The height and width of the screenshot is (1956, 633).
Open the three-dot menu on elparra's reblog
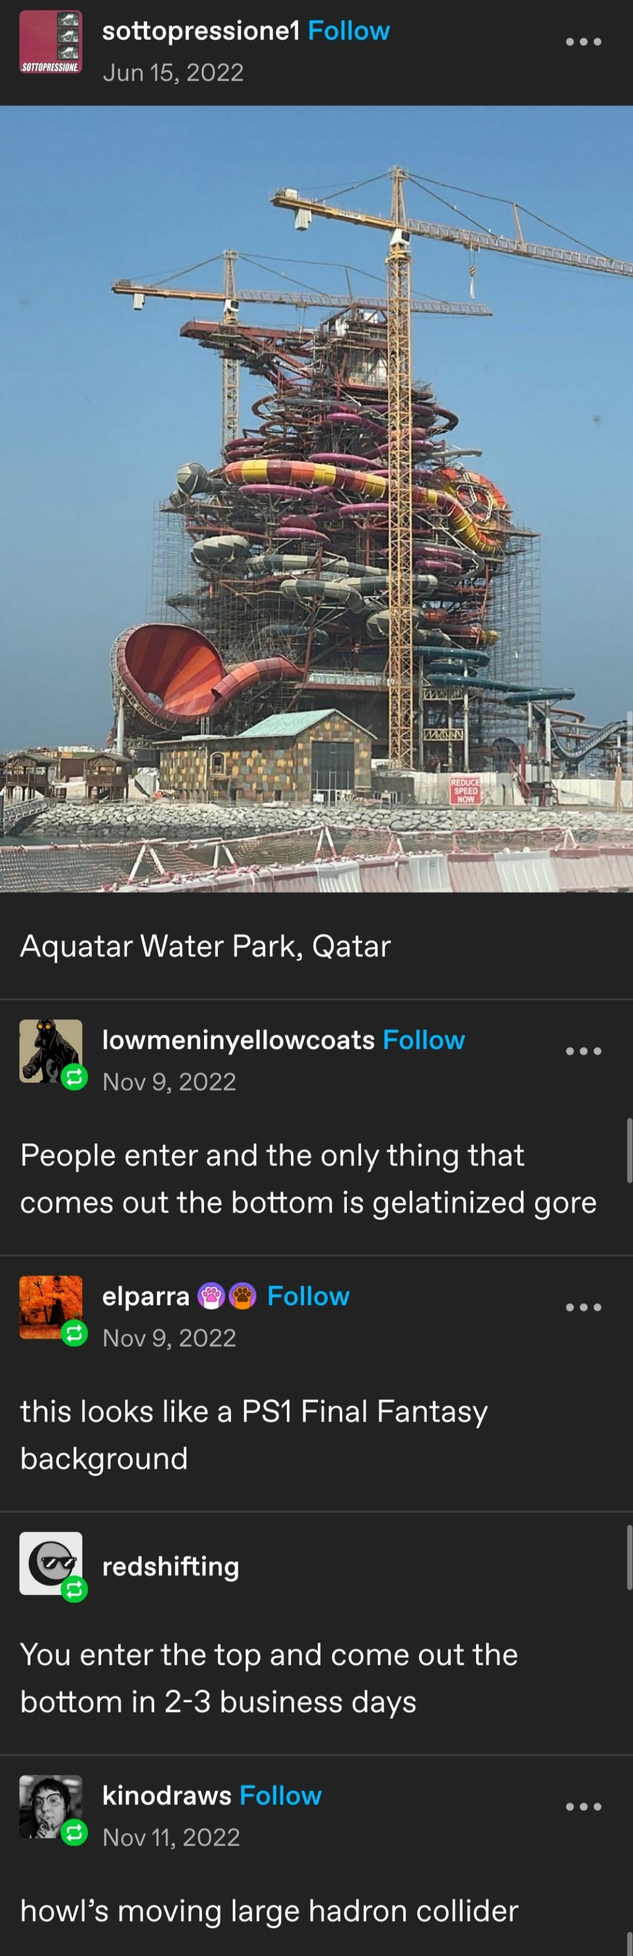[583, 1307]
